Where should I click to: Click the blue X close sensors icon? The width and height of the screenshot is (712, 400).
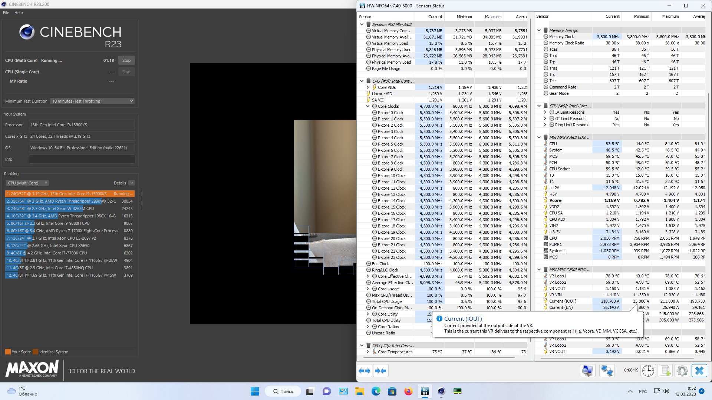699,371
